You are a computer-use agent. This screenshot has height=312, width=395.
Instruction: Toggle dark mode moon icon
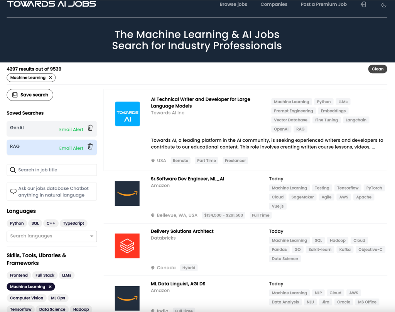(384, 5)
